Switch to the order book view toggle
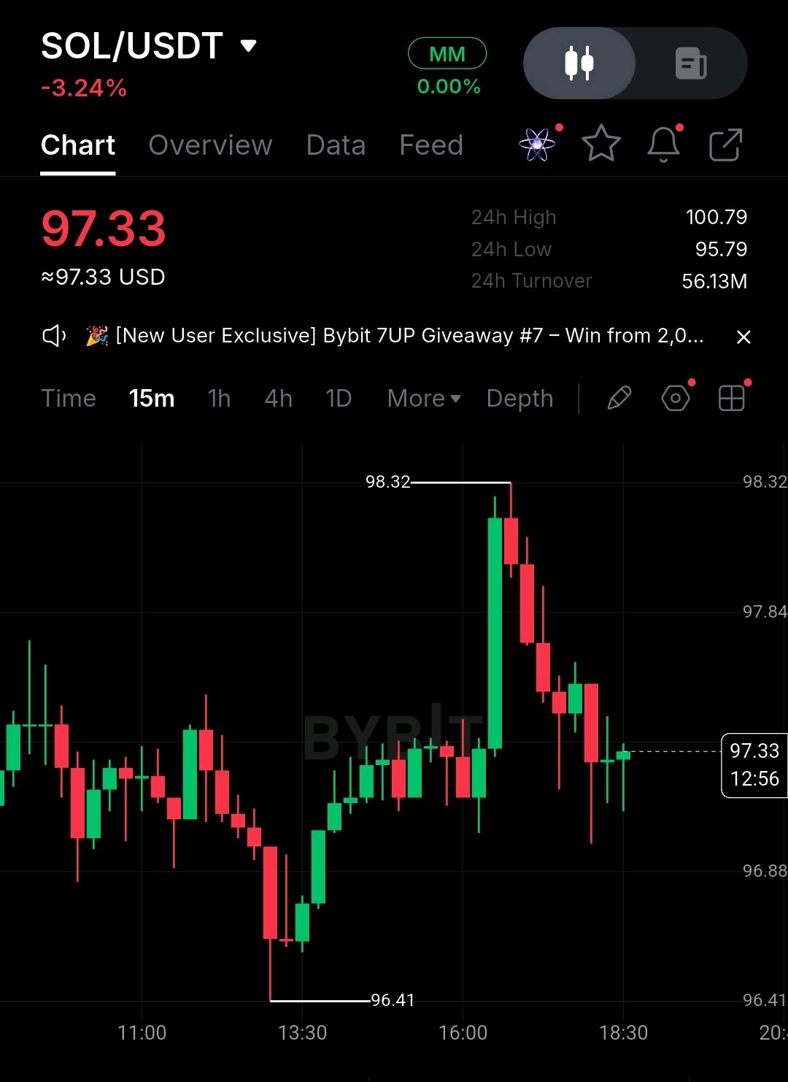Image resolution: width=788 pixels, height=1082 pixels. (690, 64)
